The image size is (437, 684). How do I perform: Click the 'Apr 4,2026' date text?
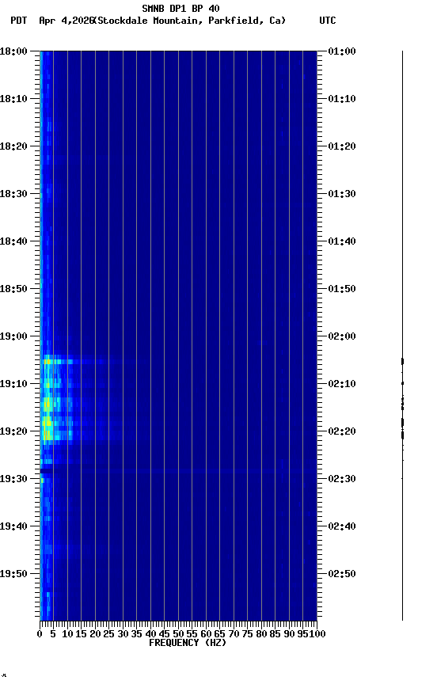(x=66, y=21)
